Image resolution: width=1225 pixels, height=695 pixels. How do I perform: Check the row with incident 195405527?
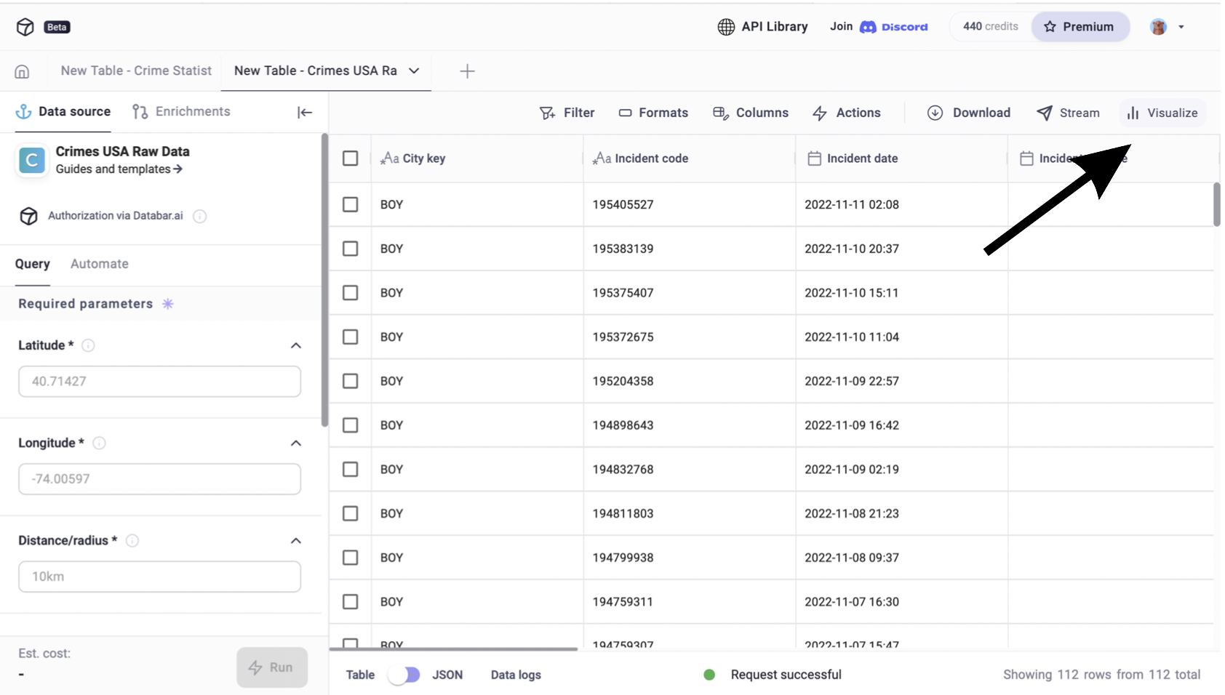pyautogui.click(x=351, y=204)
